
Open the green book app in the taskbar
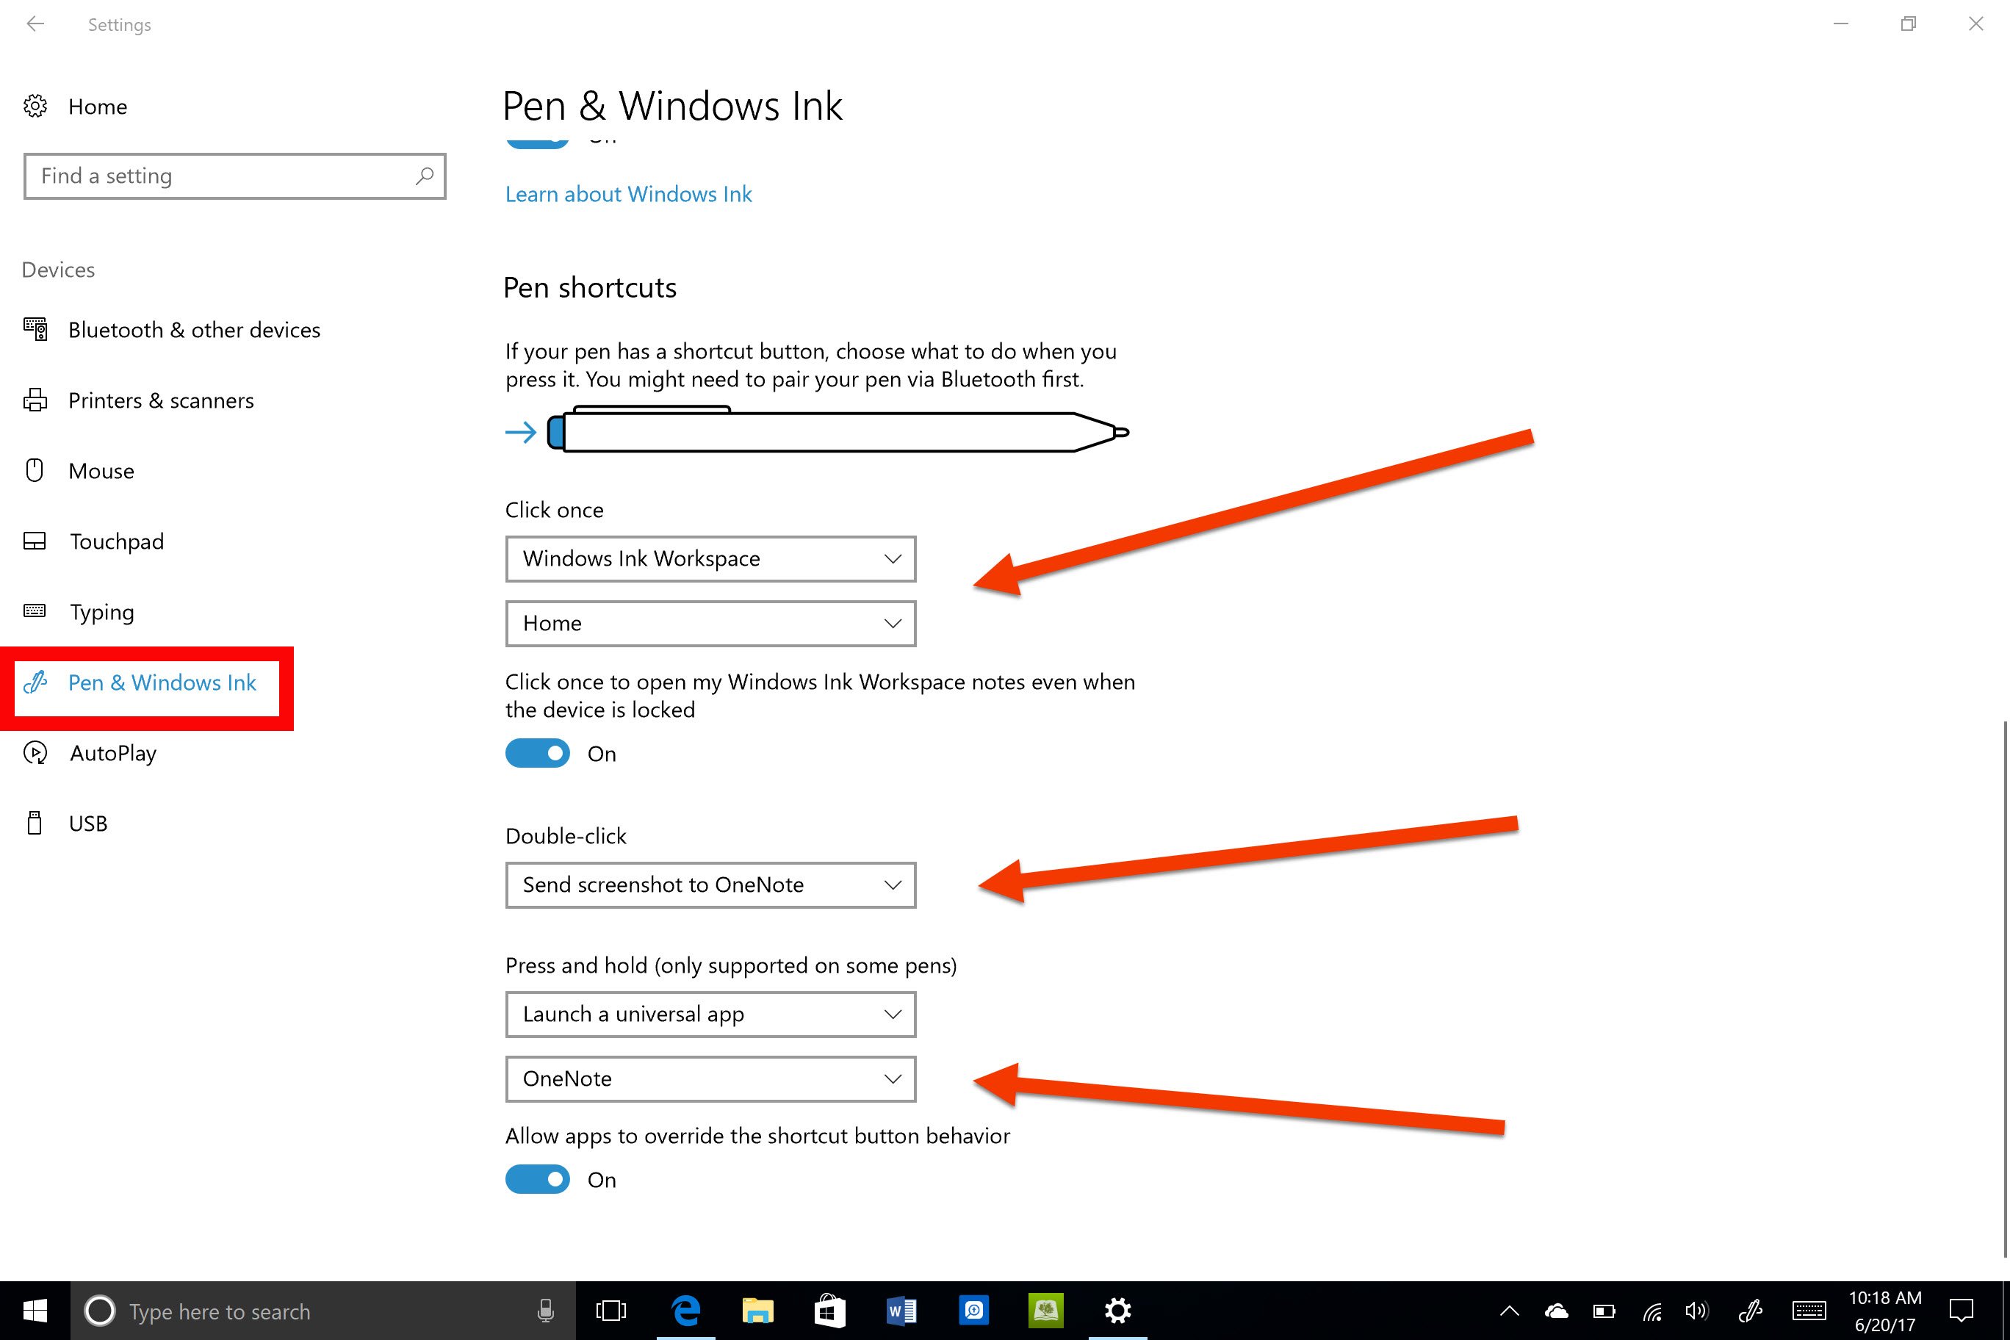click(x=1046, y=1310)
